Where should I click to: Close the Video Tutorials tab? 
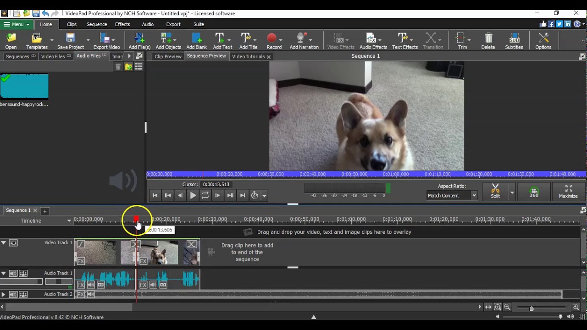click(x=269, y=57)
